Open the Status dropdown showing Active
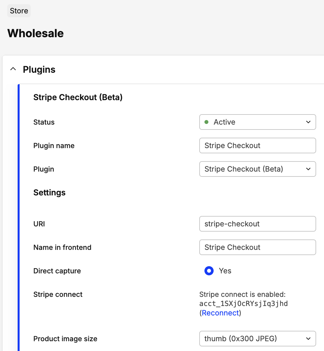The image size is (324, 351). point(257,122)
